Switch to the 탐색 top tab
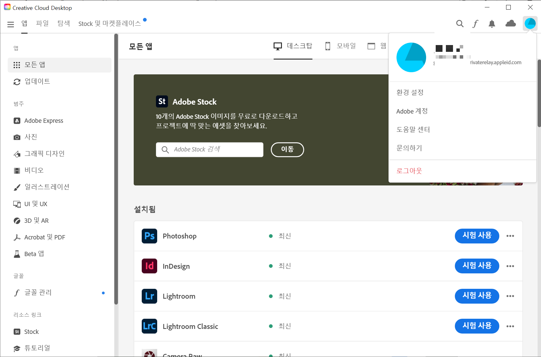The image size is (541, 357). point(64,23)
